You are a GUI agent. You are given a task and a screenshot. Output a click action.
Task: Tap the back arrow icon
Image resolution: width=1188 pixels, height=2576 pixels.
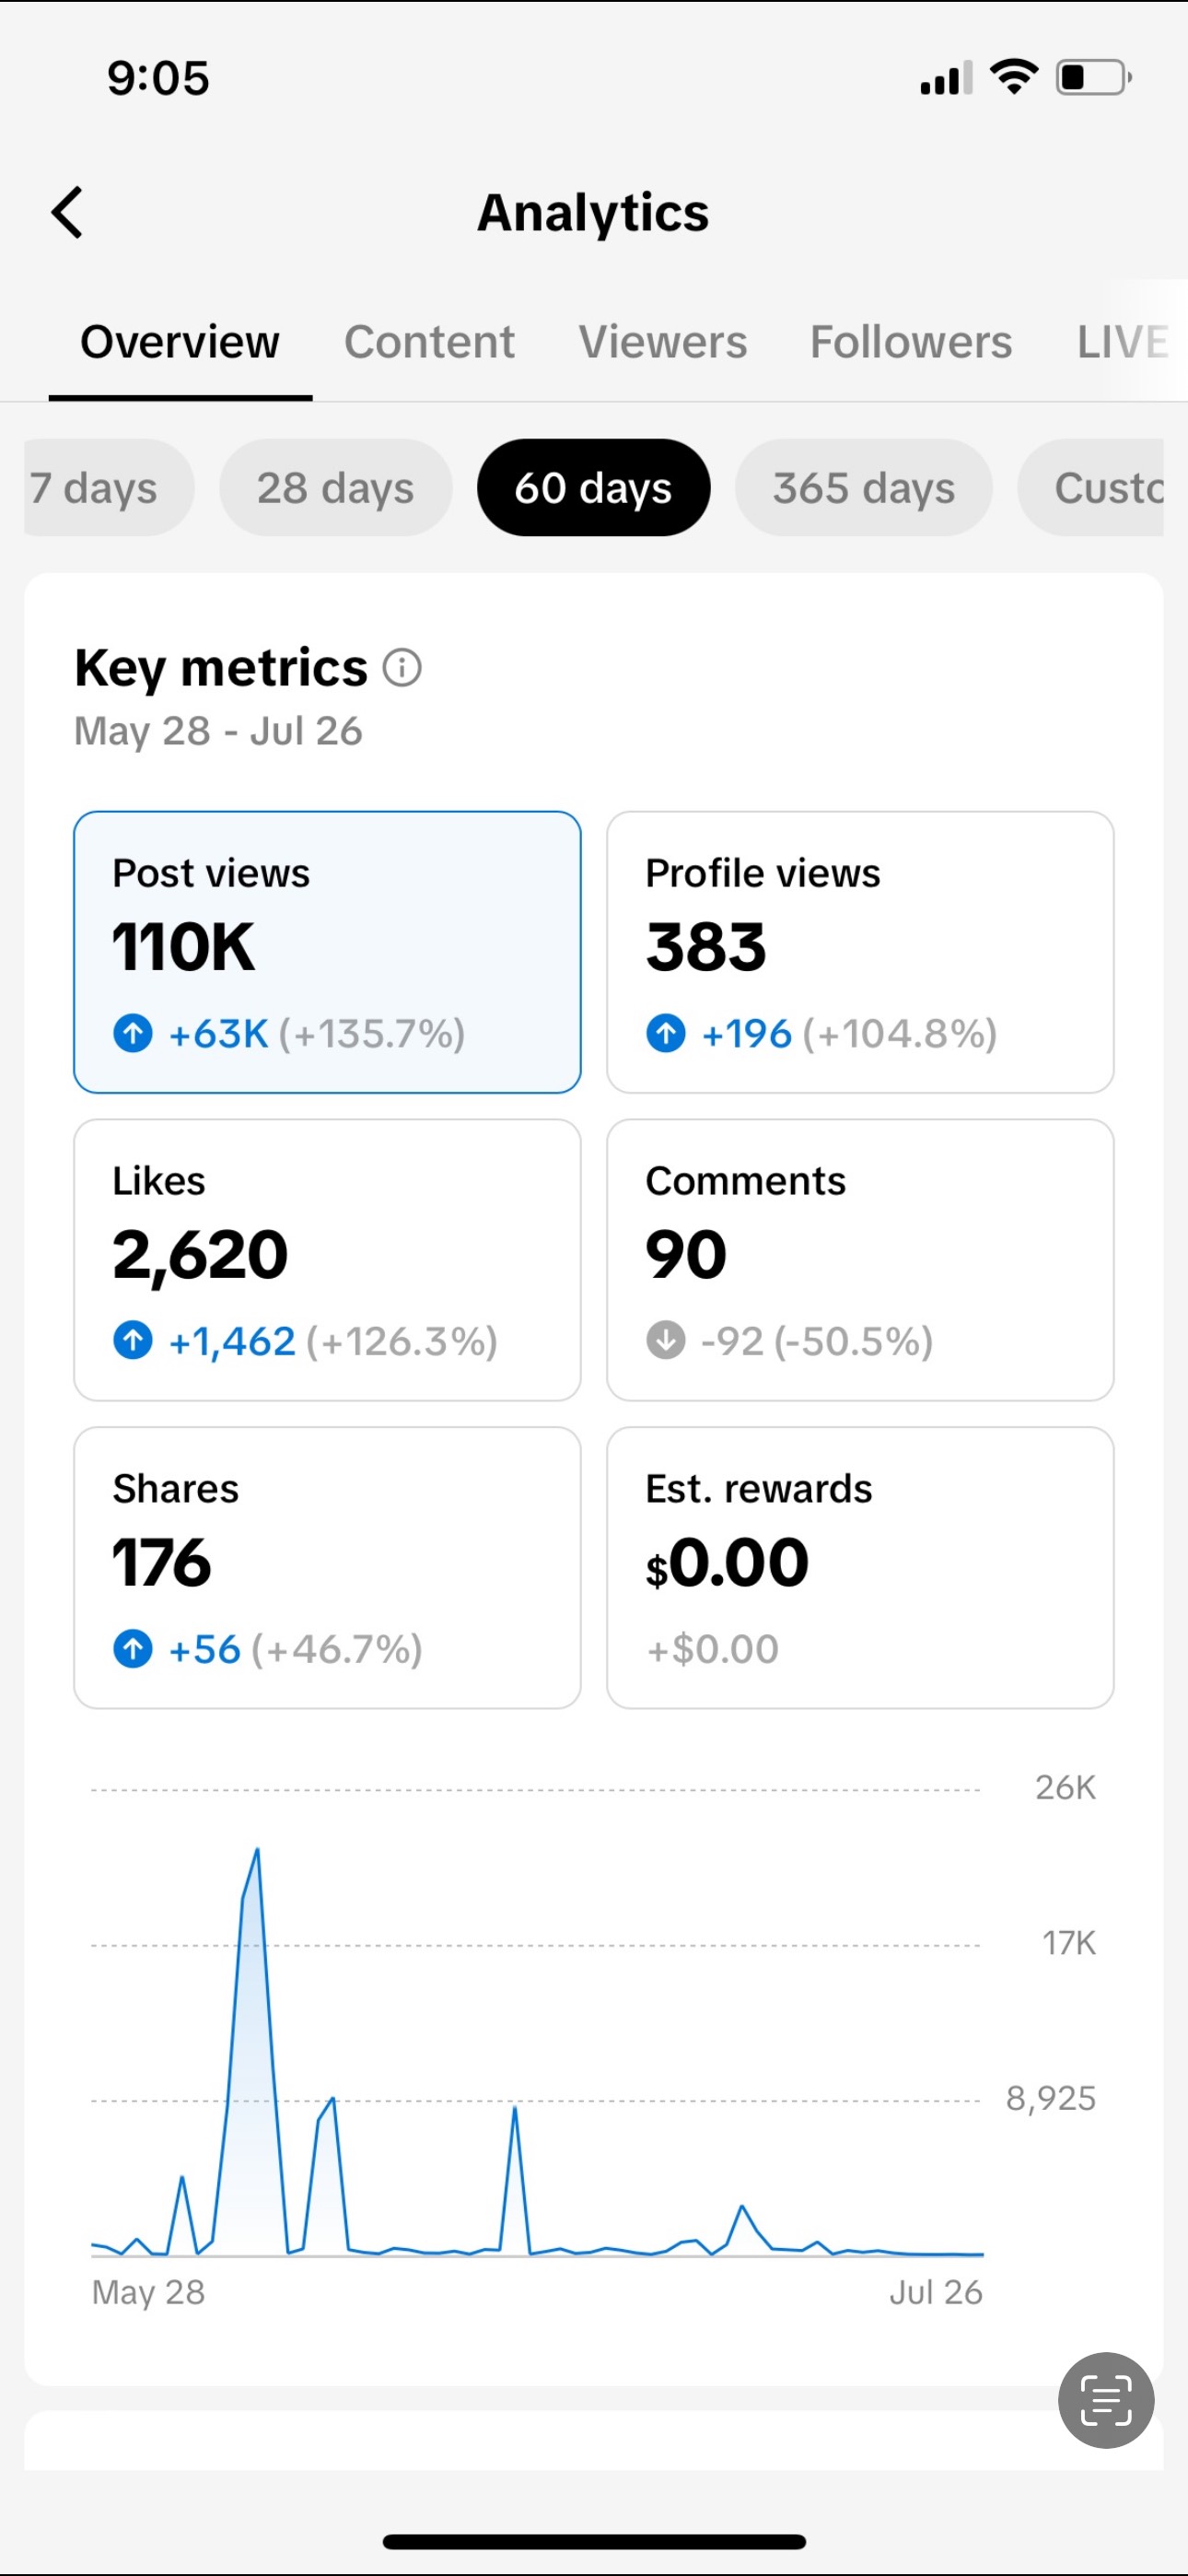(68, 212)
